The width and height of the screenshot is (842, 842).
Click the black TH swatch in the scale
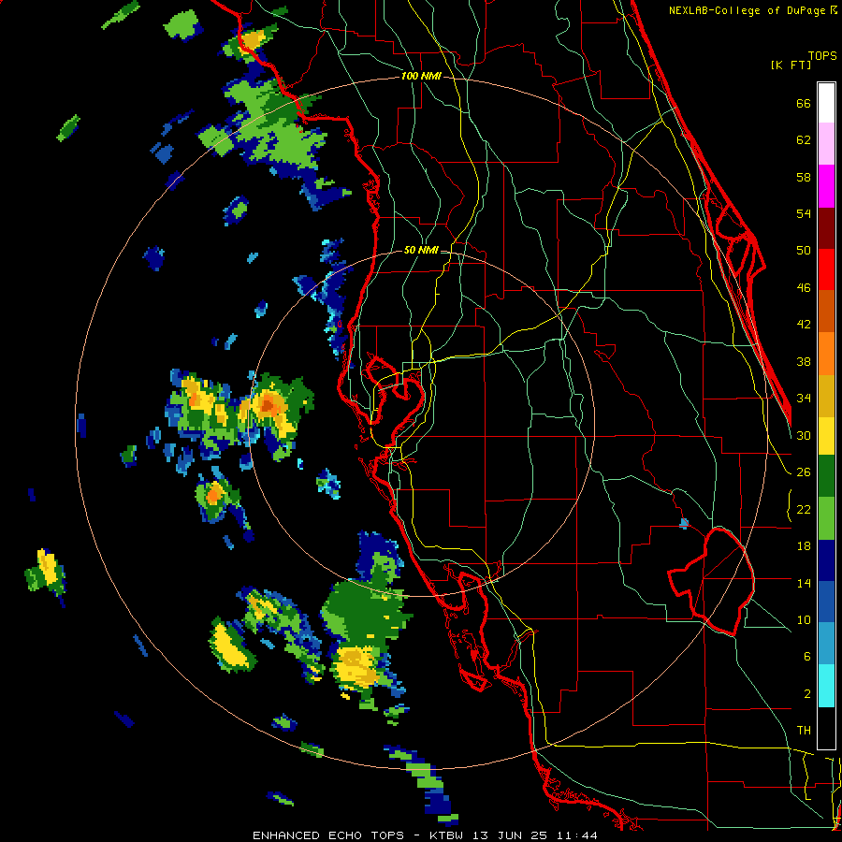[x=826, y=728]
